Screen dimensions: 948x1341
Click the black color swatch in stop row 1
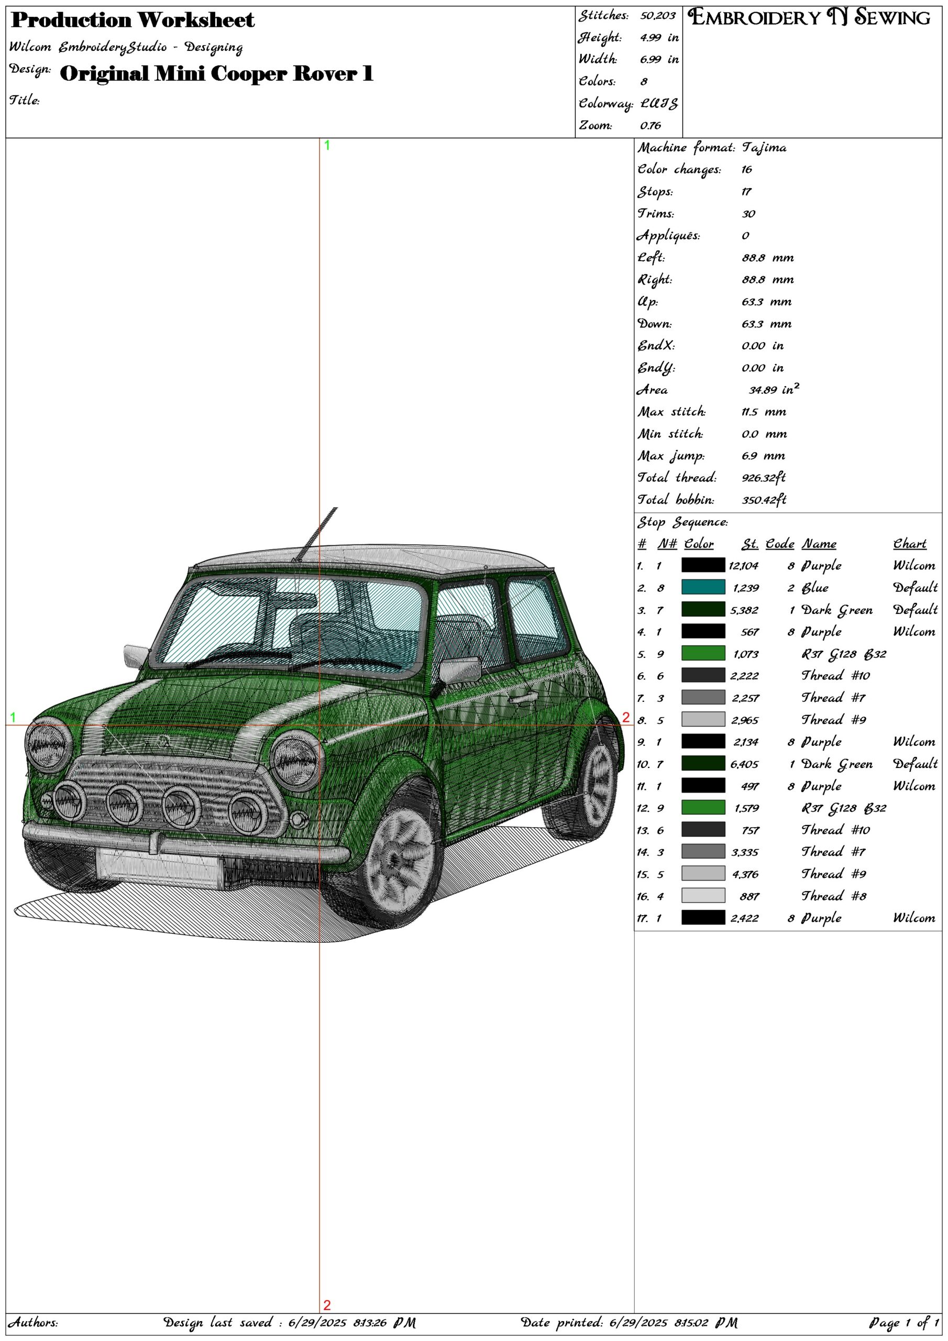pos(703,565)
